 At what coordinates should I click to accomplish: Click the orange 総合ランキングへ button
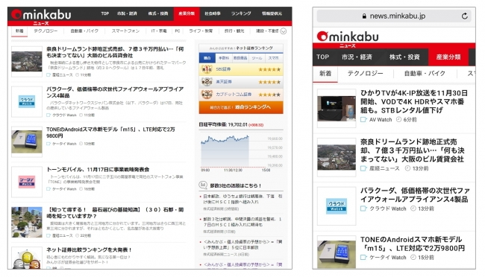[241, 107]
